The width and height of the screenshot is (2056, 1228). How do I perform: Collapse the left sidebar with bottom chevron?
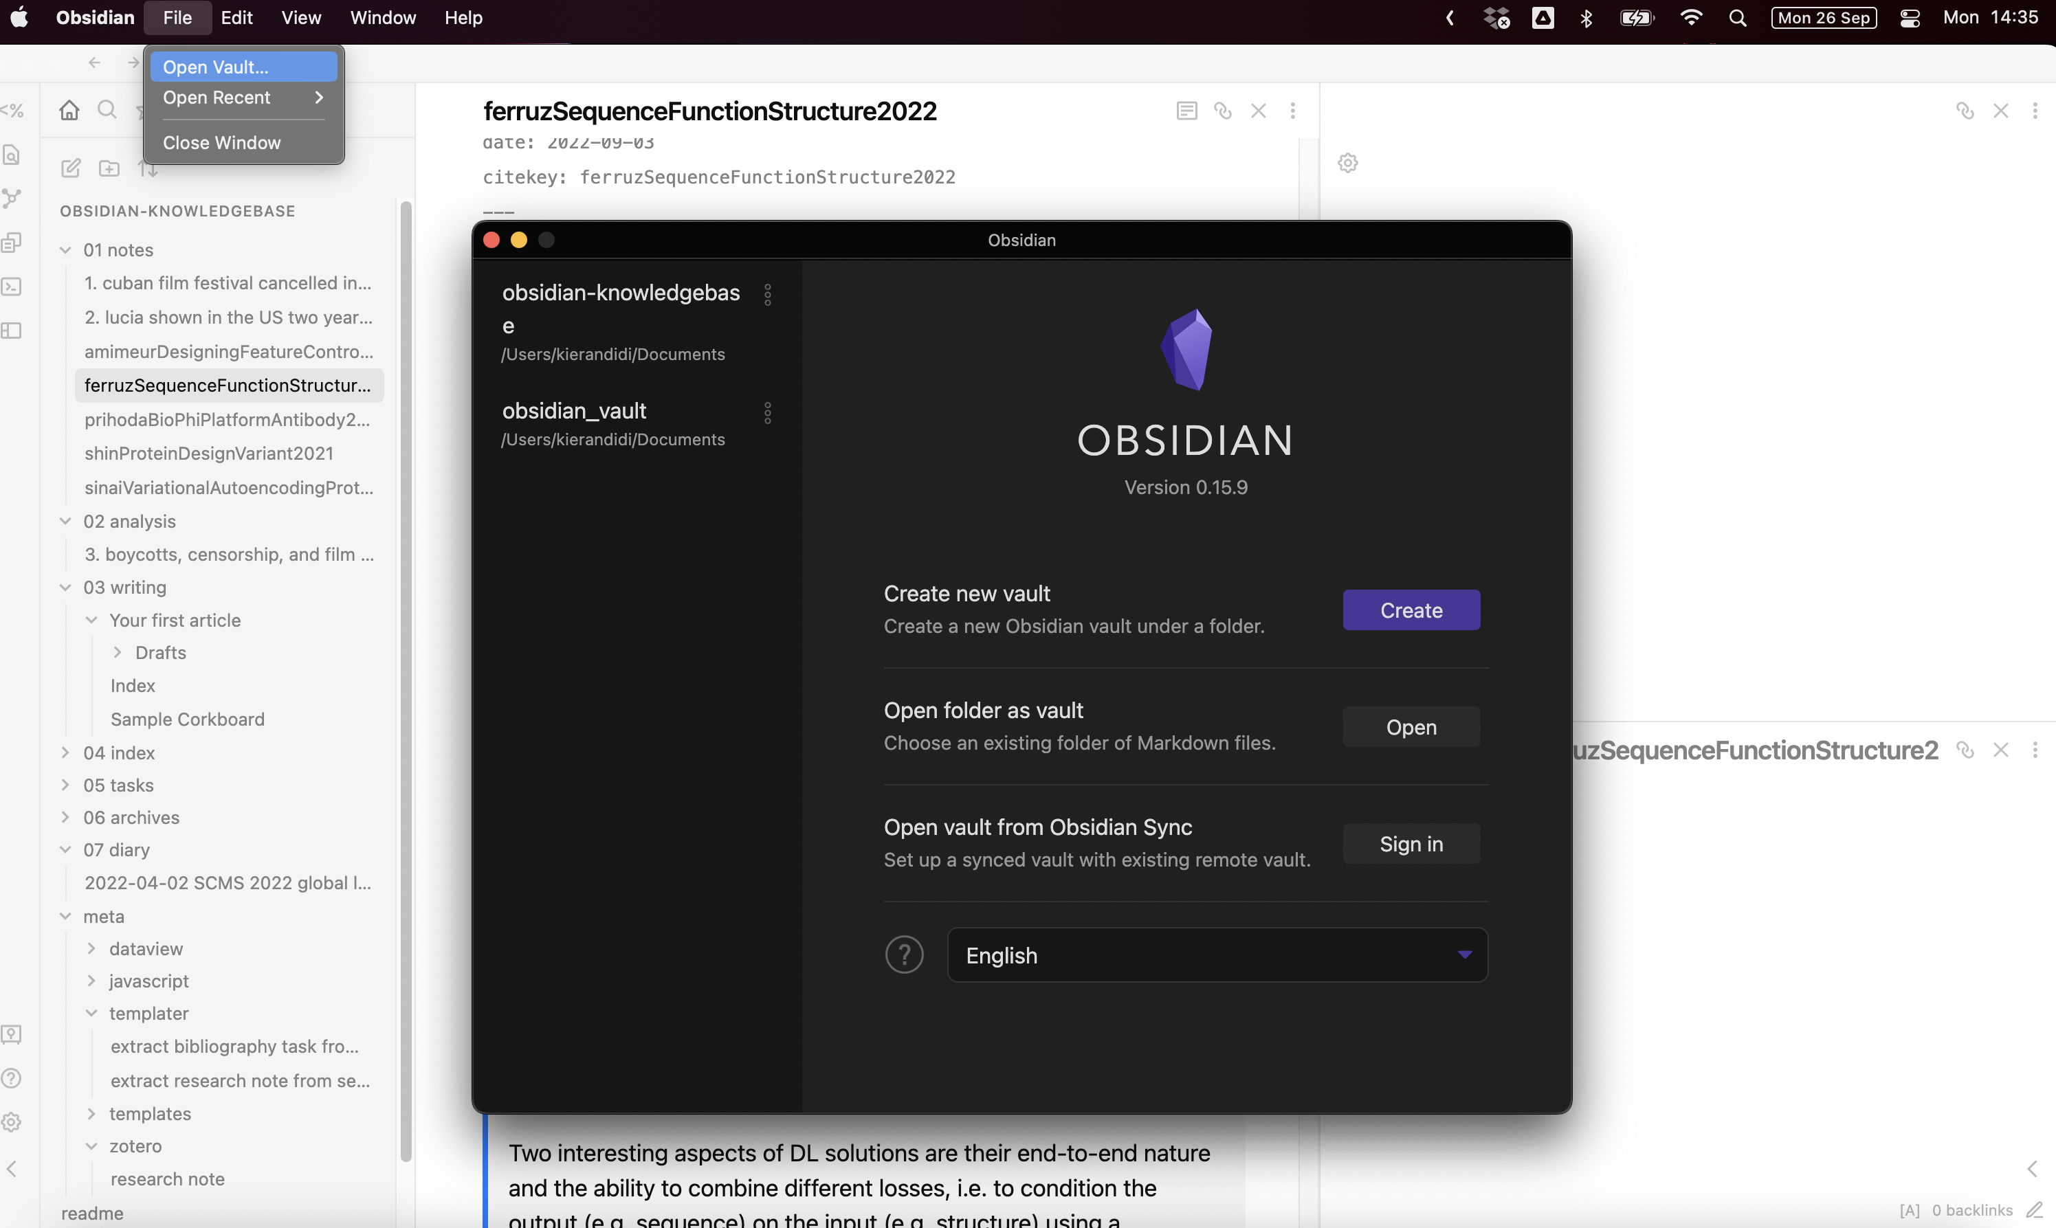12,1168
